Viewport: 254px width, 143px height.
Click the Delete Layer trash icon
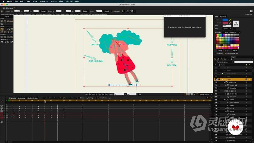coord(225,59)
